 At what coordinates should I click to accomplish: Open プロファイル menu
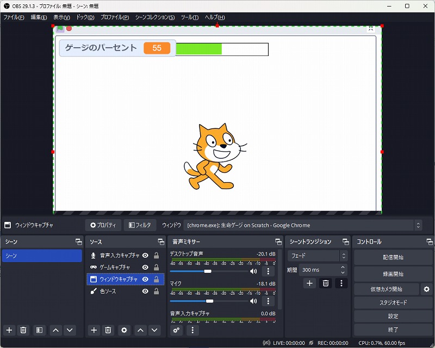coord(115,17)
